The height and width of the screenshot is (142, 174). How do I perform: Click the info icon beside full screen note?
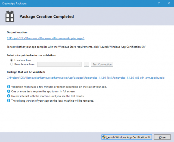click(8, 91)
